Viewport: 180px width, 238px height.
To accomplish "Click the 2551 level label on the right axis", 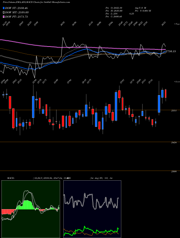I will pyautogui.click(x=174, y=111).
